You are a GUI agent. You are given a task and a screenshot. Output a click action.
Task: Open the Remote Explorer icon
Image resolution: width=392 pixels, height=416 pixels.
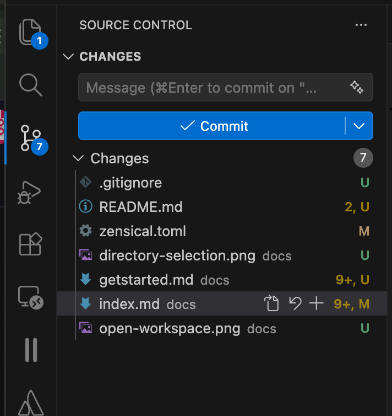pos(31,297)
